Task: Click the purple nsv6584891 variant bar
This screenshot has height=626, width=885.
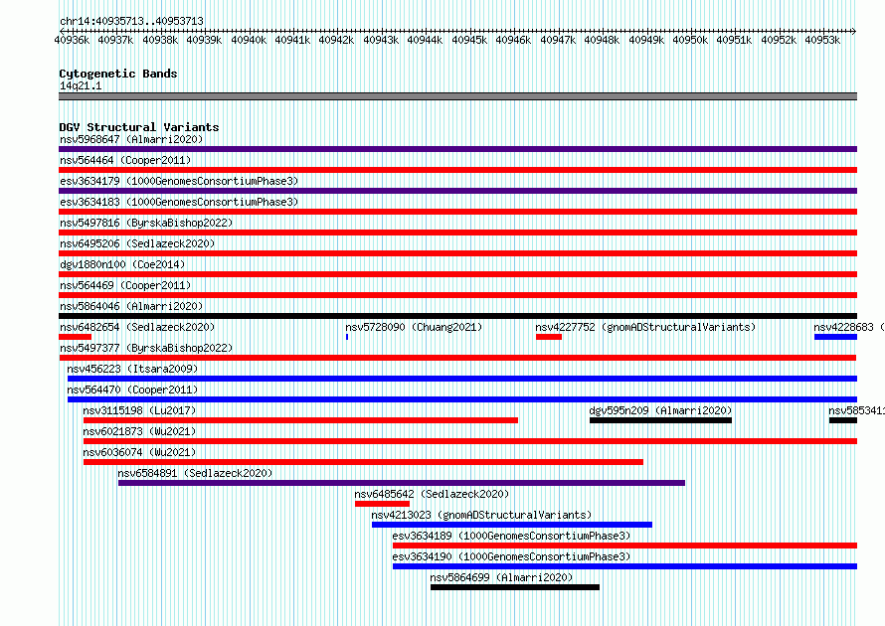Action: click(x=402, y=483)
